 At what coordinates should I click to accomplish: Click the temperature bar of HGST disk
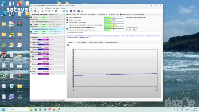pyautogui.click(x=44, y=26)
